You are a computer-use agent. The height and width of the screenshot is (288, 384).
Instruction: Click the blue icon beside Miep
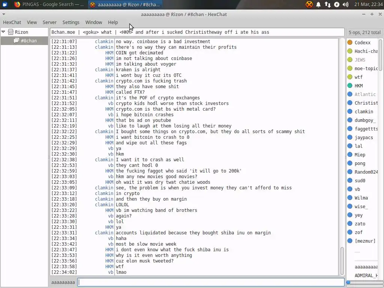pos(350,154)
